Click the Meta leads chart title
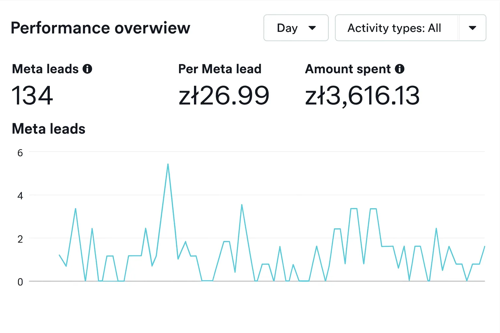500x333 pixels. [x=49, y=129]
